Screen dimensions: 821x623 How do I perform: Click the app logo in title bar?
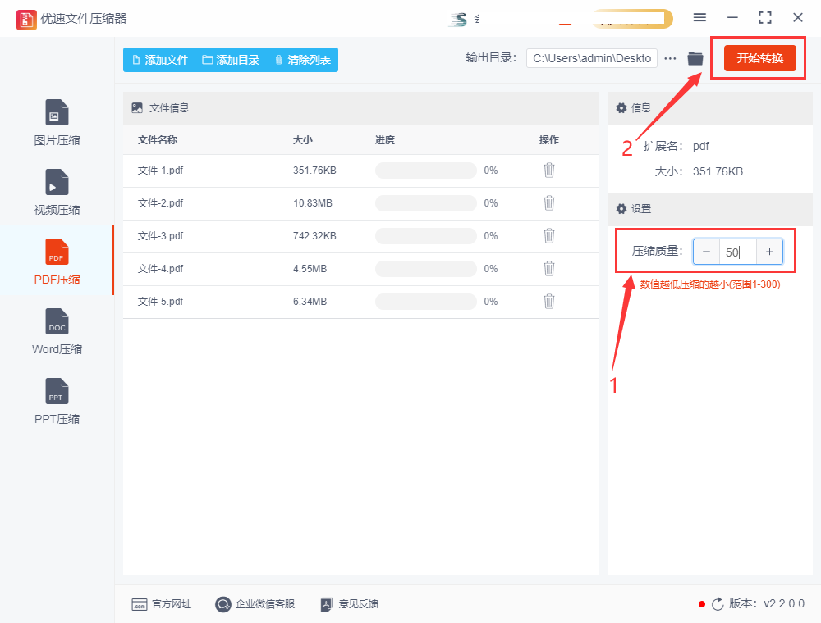[x=26, y=20]
